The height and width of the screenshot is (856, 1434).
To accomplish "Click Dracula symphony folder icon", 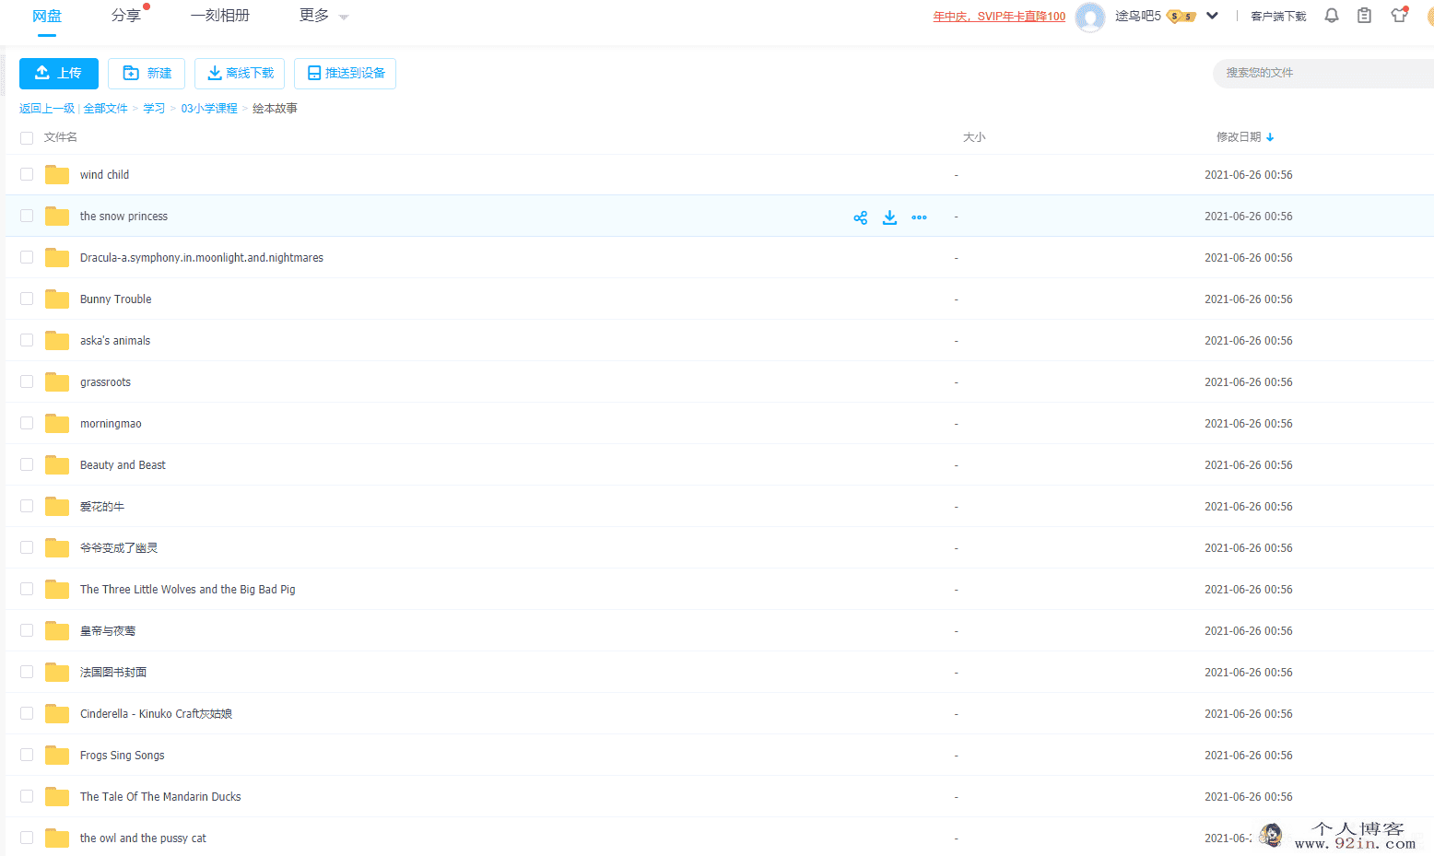I will 57,257.
